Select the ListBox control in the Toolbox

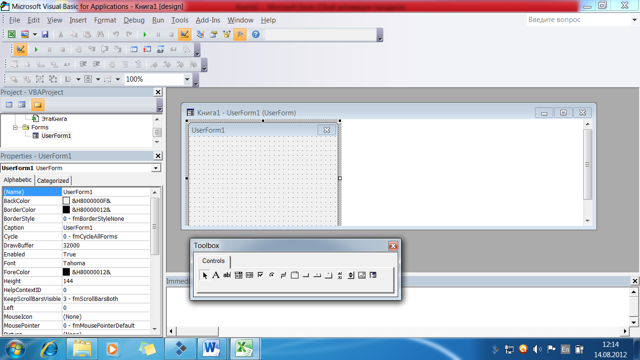(249, 275)
